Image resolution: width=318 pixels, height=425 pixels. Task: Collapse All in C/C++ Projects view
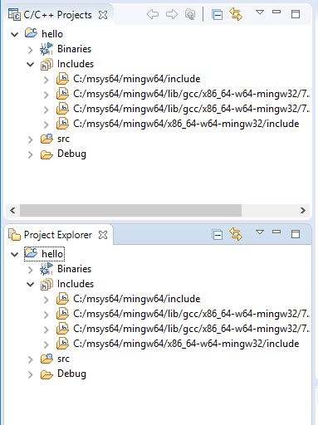click(217, 14)
